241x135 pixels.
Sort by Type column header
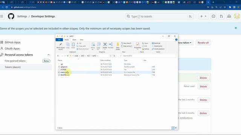click(125, 60)
